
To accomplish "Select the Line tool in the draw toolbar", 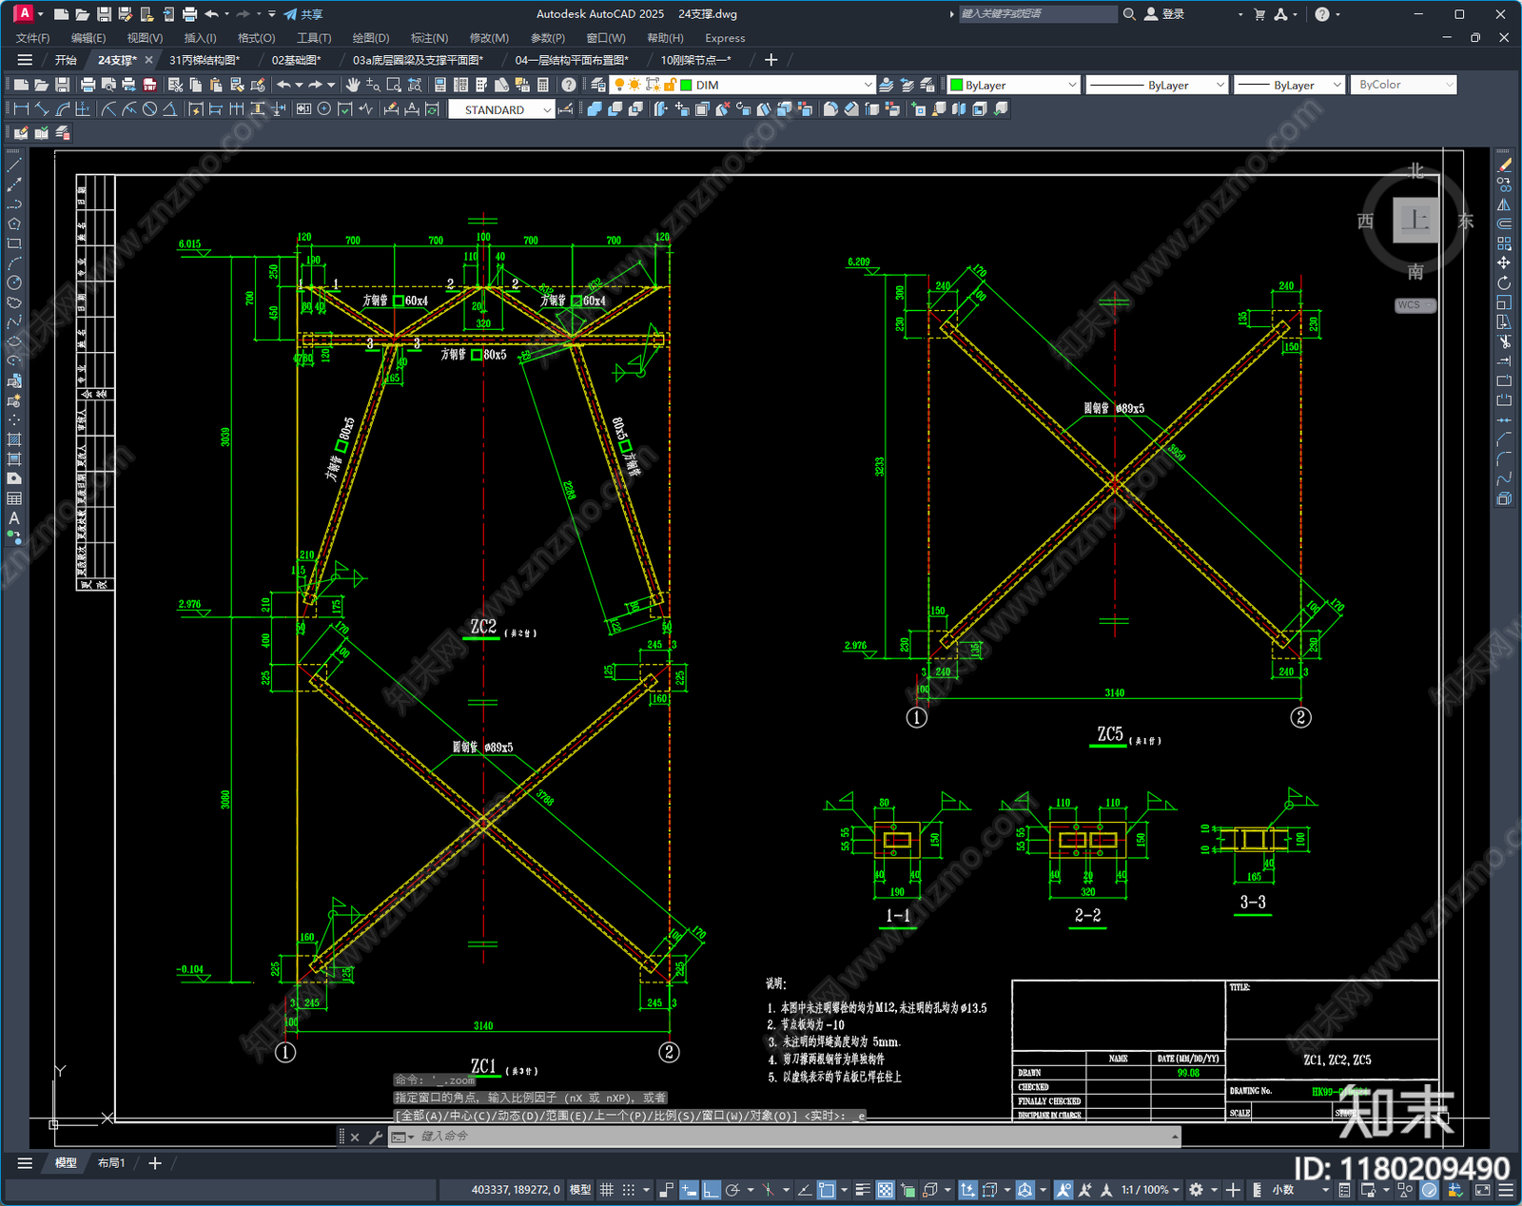I will pos(14,165).
